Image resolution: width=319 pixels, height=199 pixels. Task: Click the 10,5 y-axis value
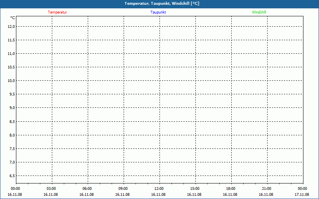[x=11, y=67]
